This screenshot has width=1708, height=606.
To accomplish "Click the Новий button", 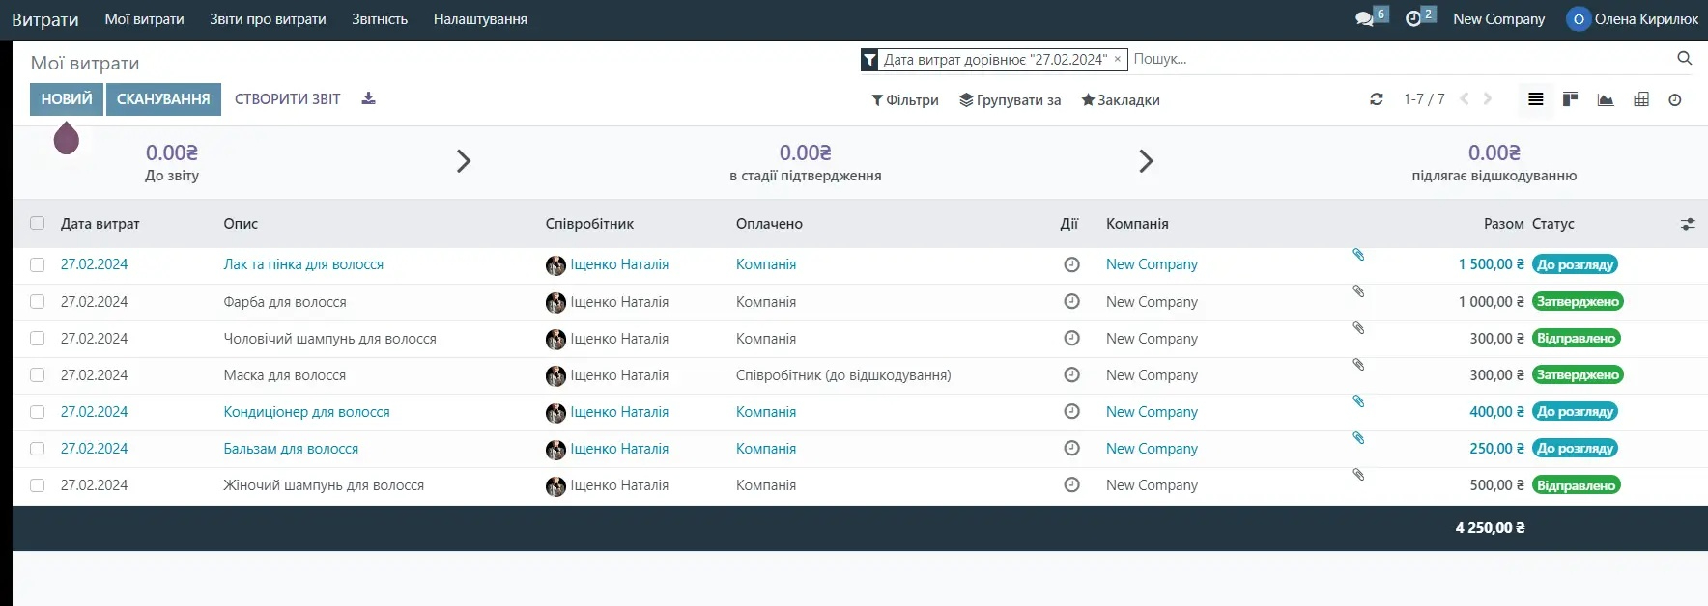I will point(67,99).
